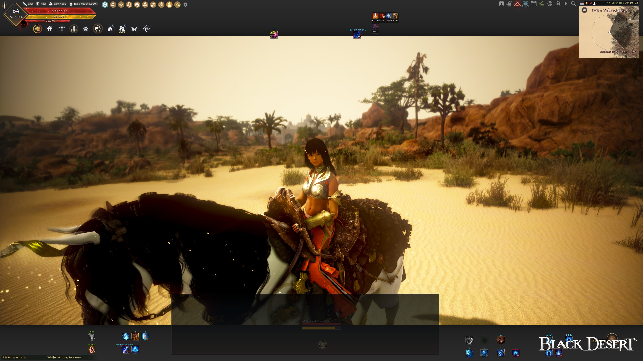Click the 40m duration buff icon
Image resolution: width=643 pixels, height=361 pixels.
click(x=395, y=16)
